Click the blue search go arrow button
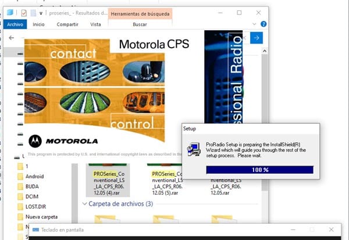 click(x=257, y=38)
